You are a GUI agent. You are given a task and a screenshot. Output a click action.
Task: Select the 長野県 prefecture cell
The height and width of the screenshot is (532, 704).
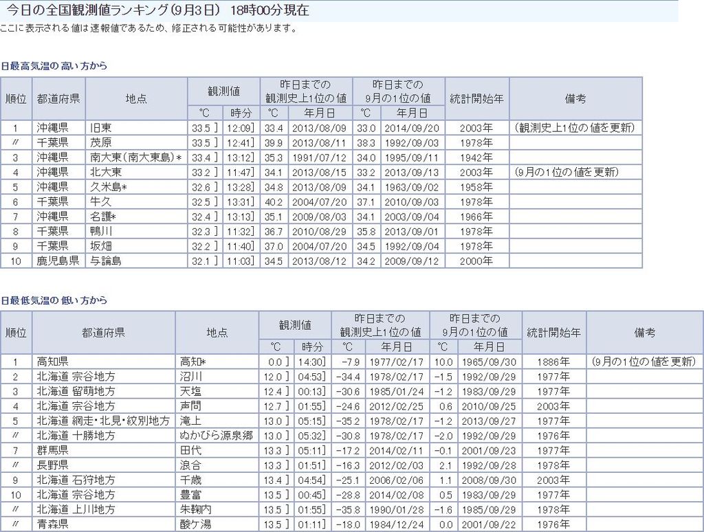53,465
